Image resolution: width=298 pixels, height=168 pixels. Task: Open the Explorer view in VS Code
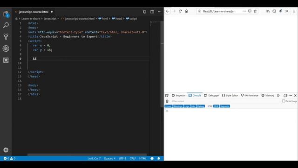click(6, 14)
